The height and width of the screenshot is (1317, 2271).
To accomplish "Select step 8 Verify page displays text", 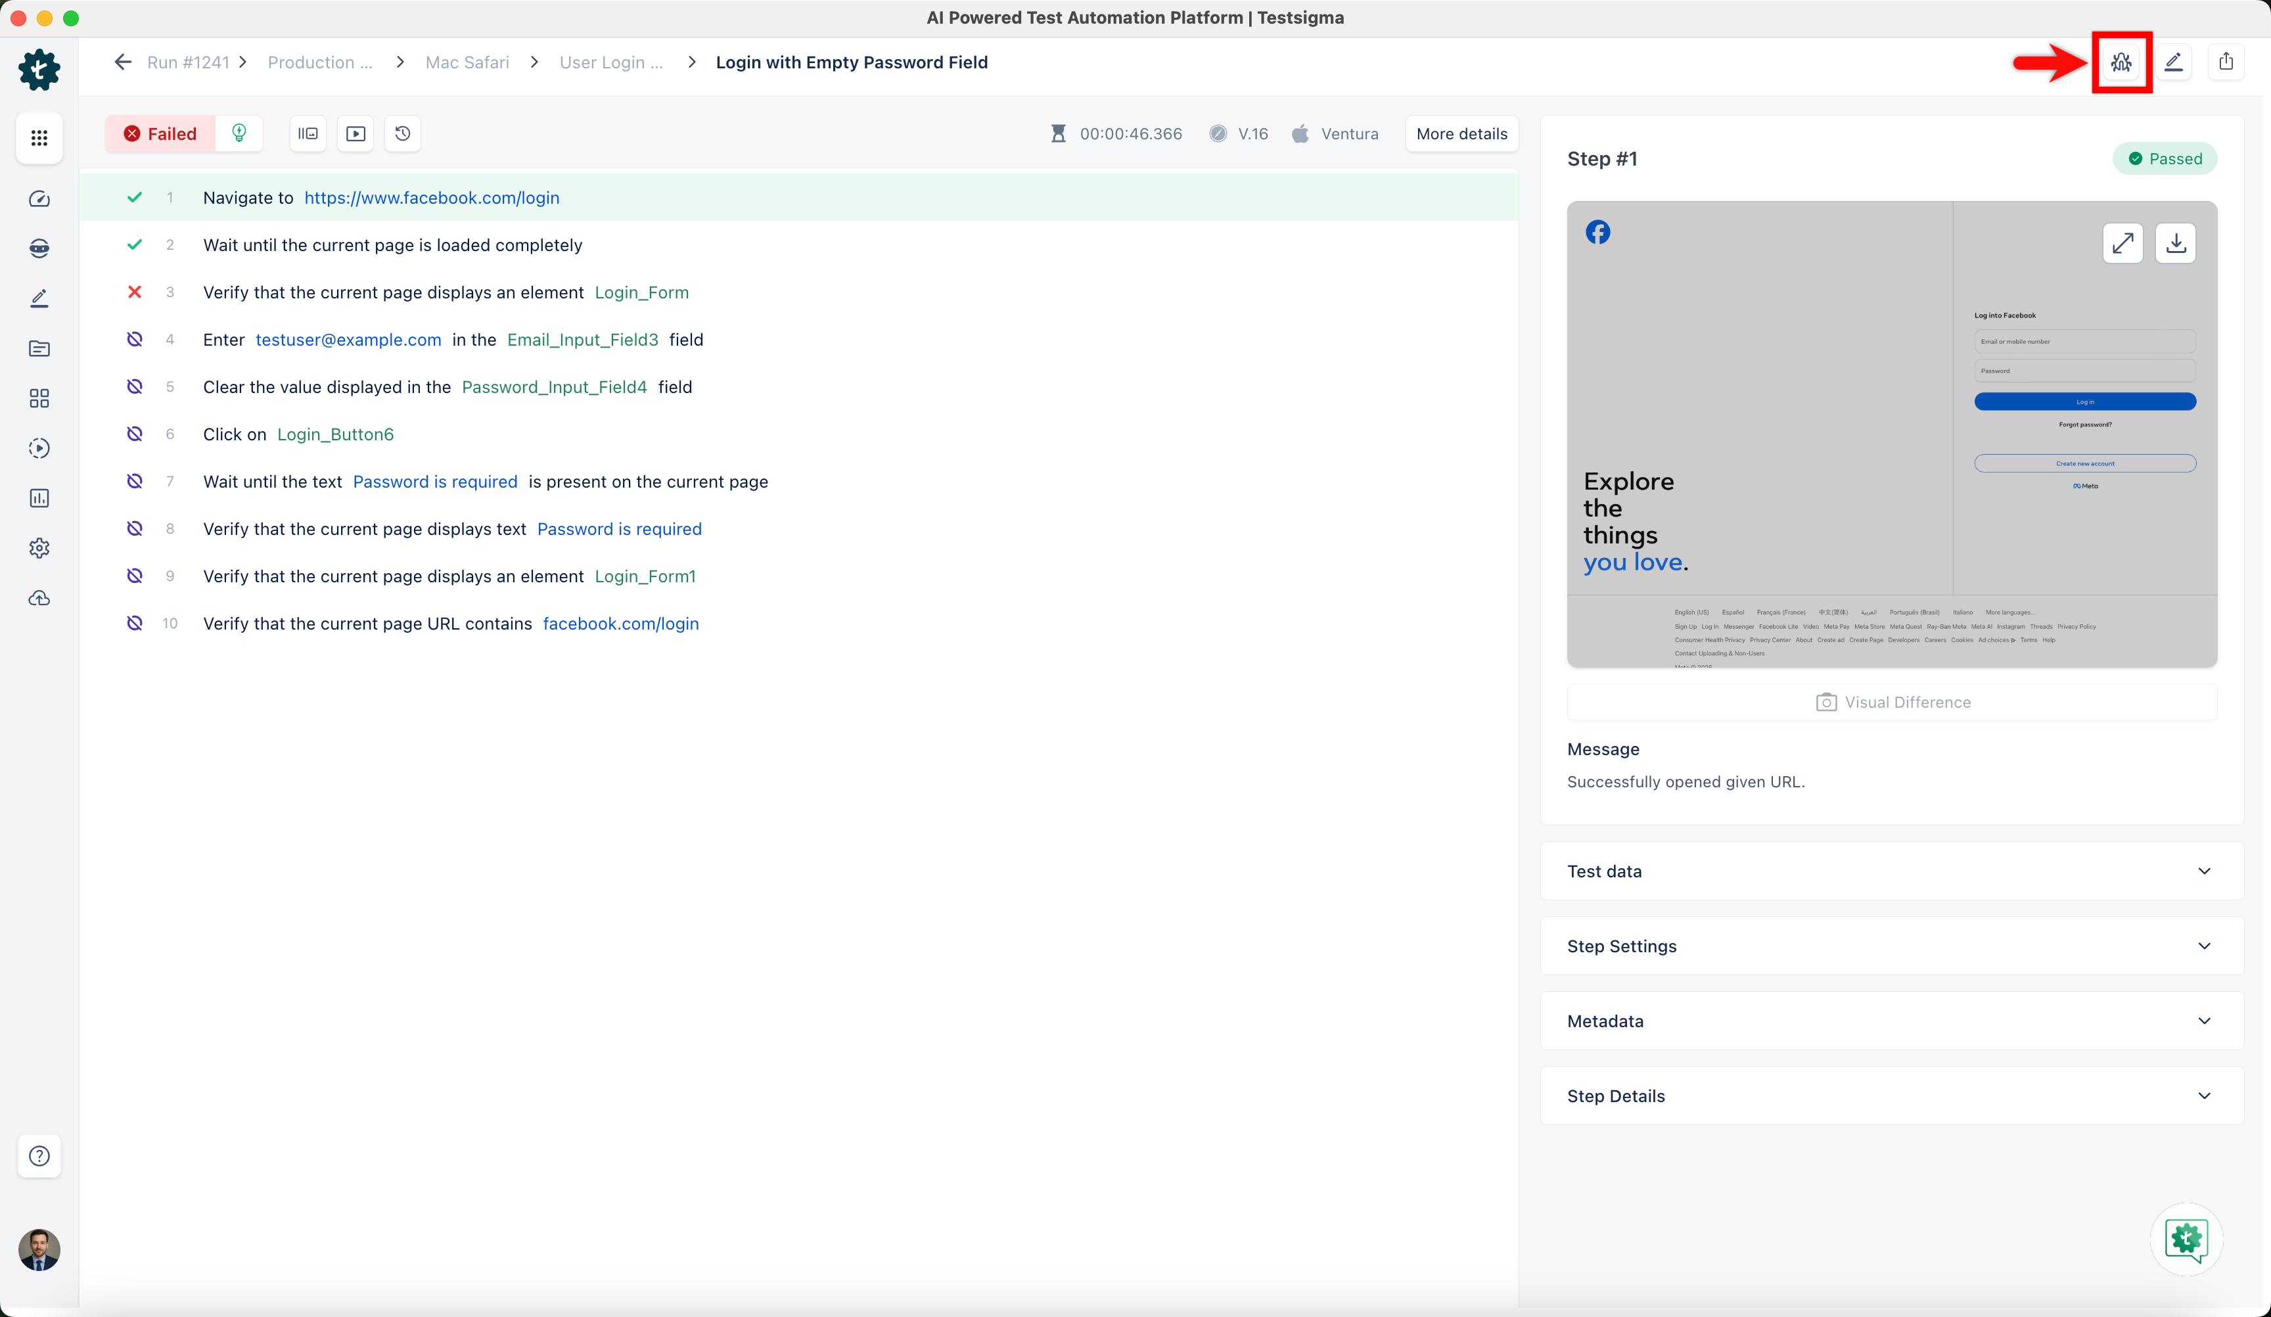I will coord(798,529).
